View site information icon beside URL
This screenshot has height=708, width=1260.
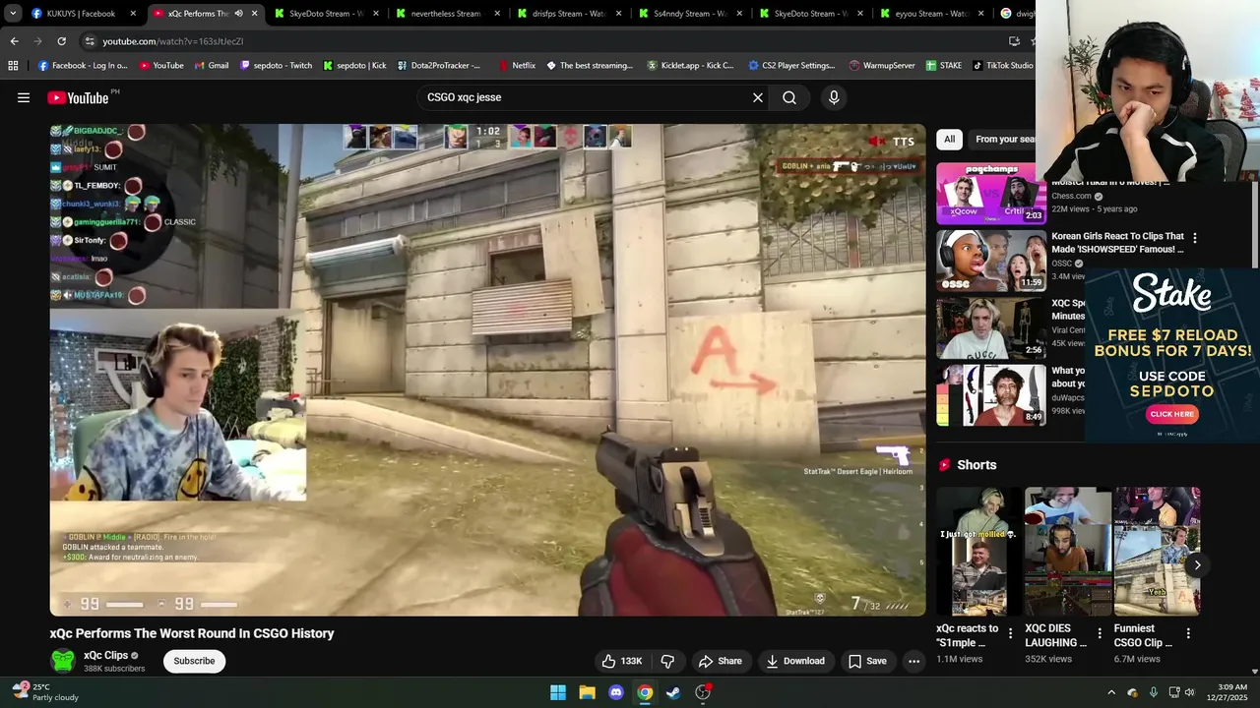[90, 41]
